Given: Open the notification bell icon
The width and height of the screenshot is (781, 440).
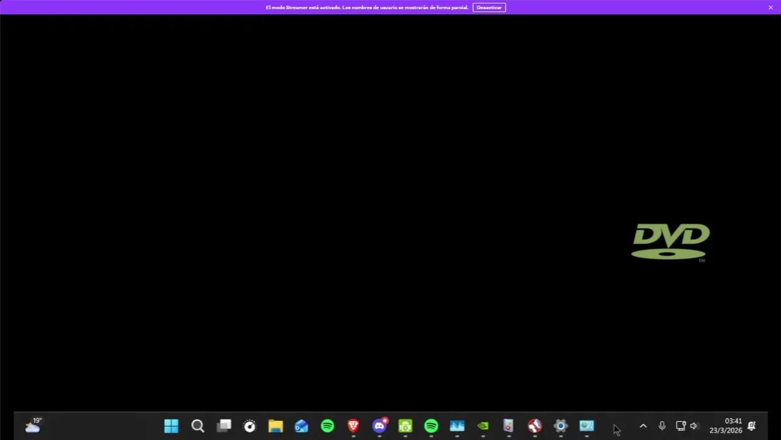Looking at the screenshot, I should coord(752,426).
